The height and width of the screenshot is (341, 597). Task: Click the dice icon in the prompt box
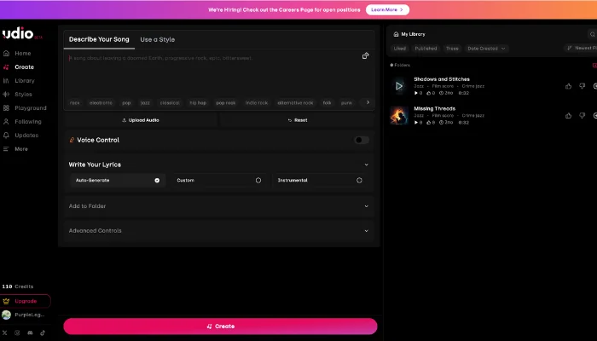coord(365,56)
